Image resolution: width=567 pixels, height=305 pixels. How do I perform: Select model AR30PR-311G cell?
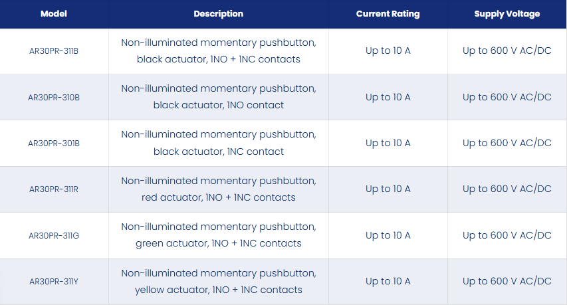(54, 236)
